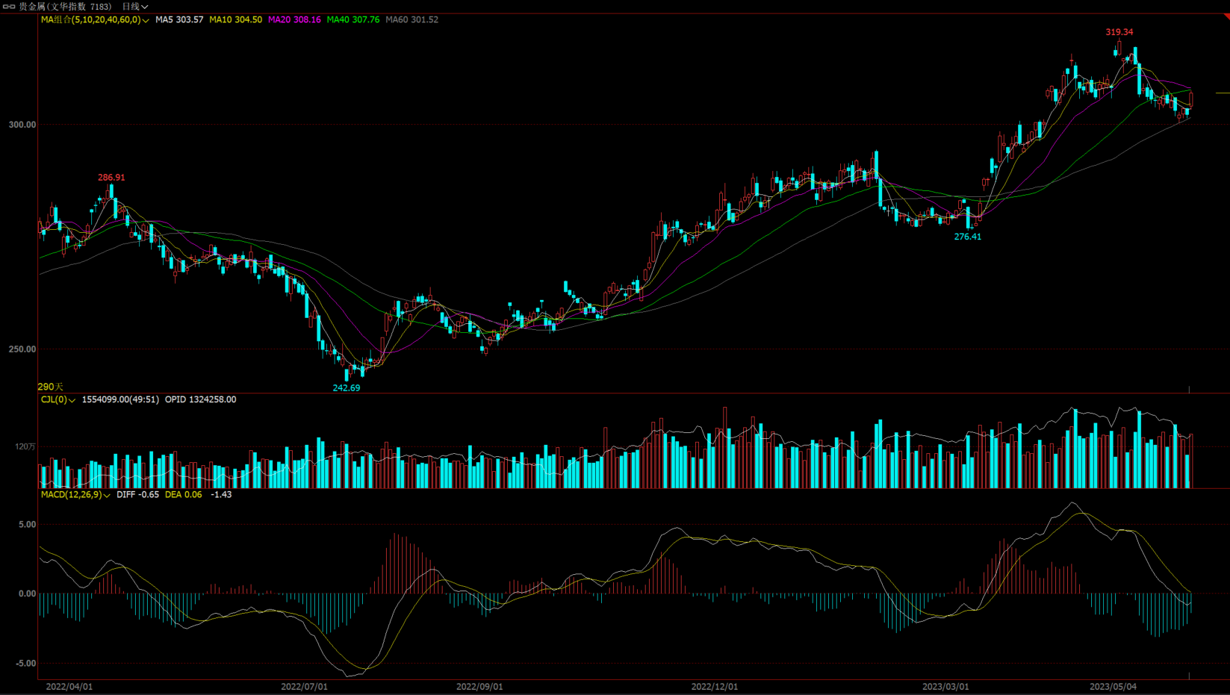The width and height of the screenshot is (1230, 695).
Task: Click the 290天 day count label
Action: 51,387
